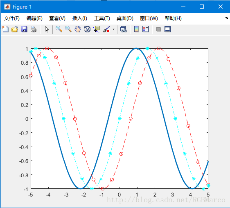
Task: Show plot tools and dock figure
Action: pyautogui.click(x=168, y=29)
